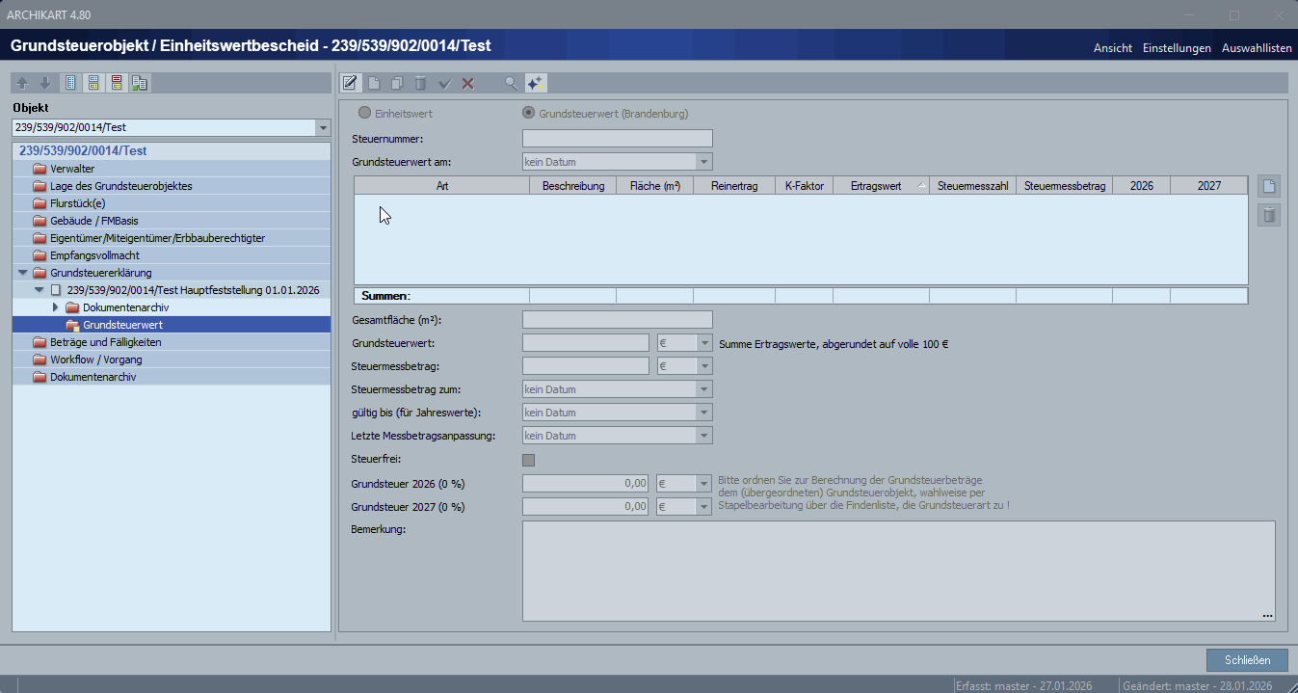Viewport: 1298px width, 693px height.
Task: Open the Grundsteuerwert am date dropdown
Action: pyautogui.click(x=704, y=162)
